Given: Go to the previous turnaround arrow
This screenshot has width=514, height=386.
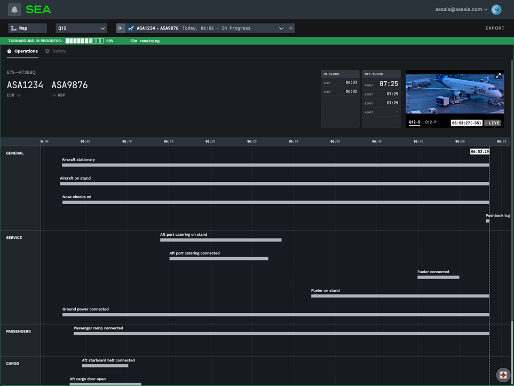Looking at the screenshot, I should (x=121, y=28).
